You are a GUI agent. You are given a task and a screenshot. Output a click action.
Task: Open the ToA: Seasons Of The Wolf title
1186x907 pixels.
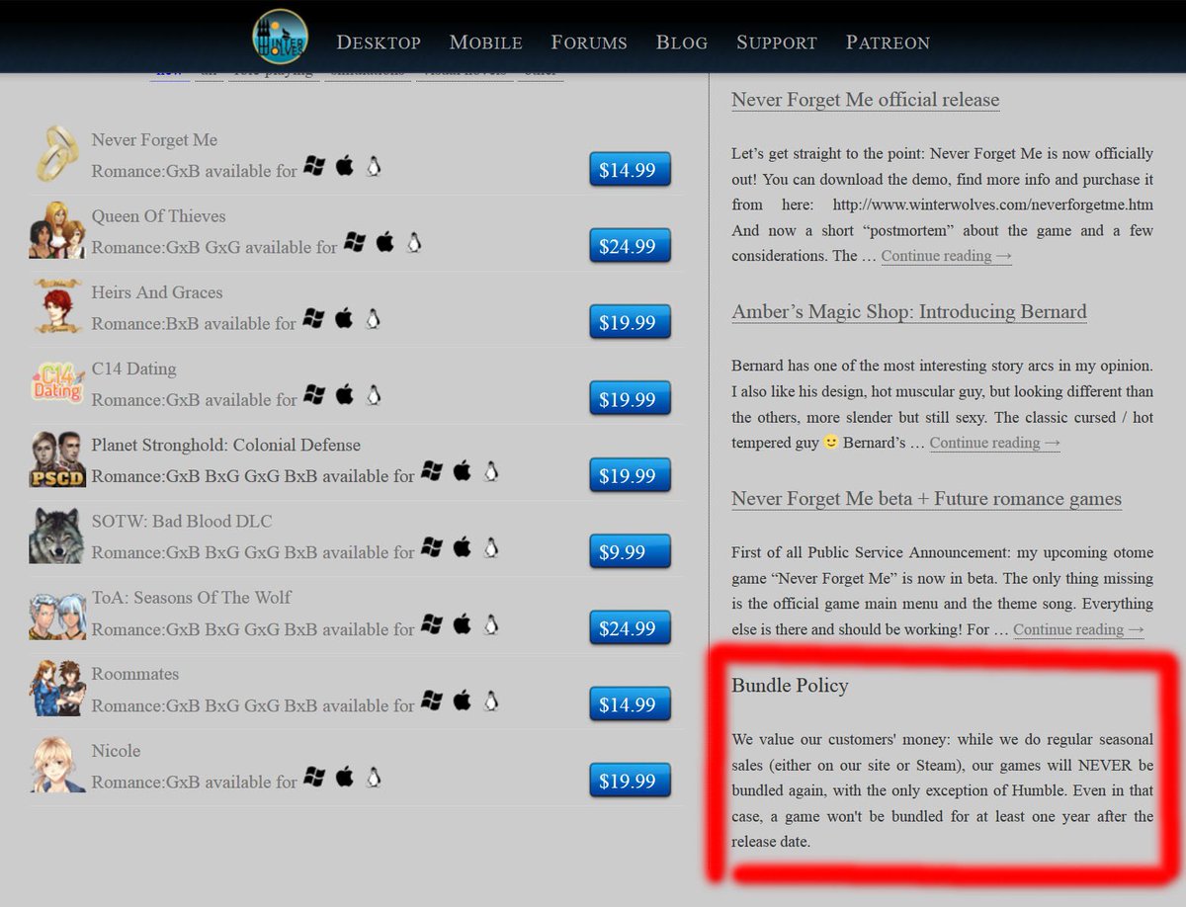click(x=191, y=597)
